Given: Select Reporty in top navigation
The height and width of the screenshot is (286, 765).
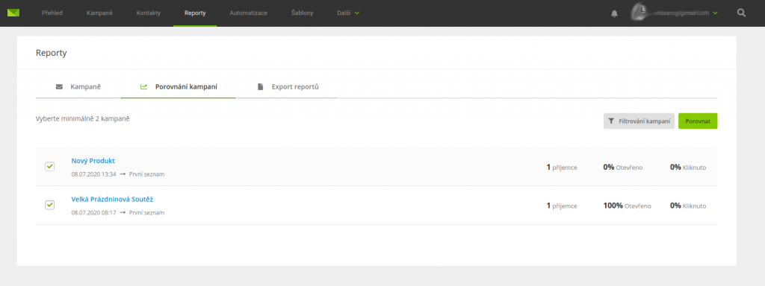Looking at the screenshot, I should [x=195, y=13].
